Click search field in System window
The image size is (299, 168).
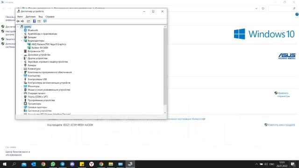pos(282,8)
